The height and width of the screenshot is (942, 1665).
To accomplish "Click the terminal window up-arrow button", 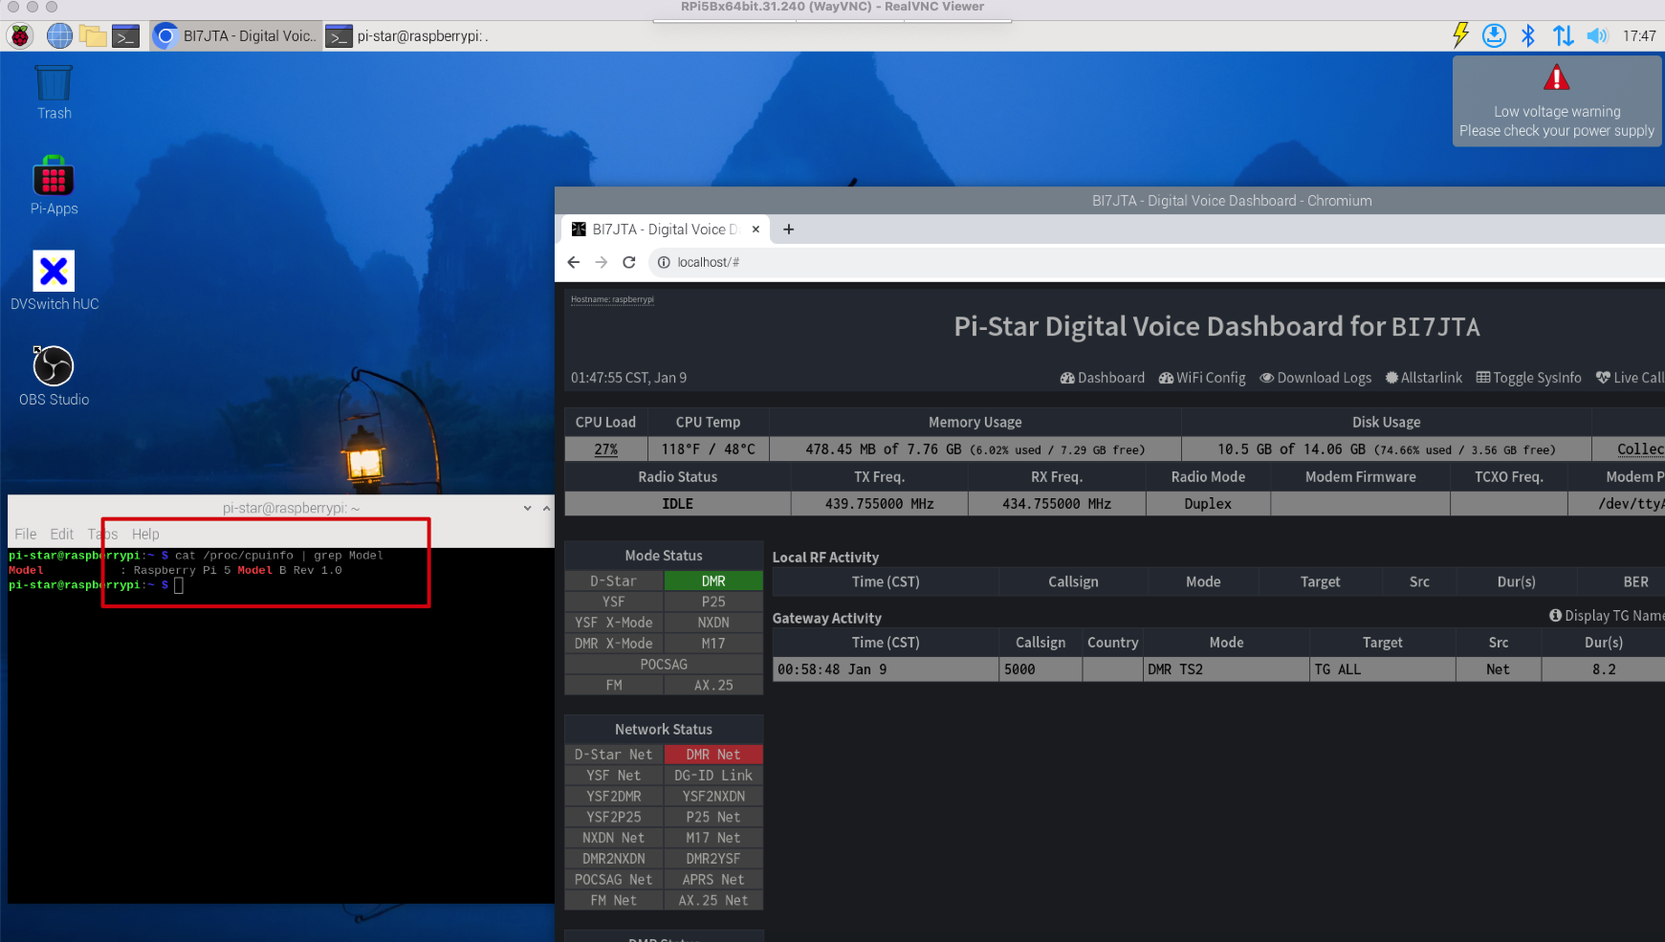I will coord(546,508).
